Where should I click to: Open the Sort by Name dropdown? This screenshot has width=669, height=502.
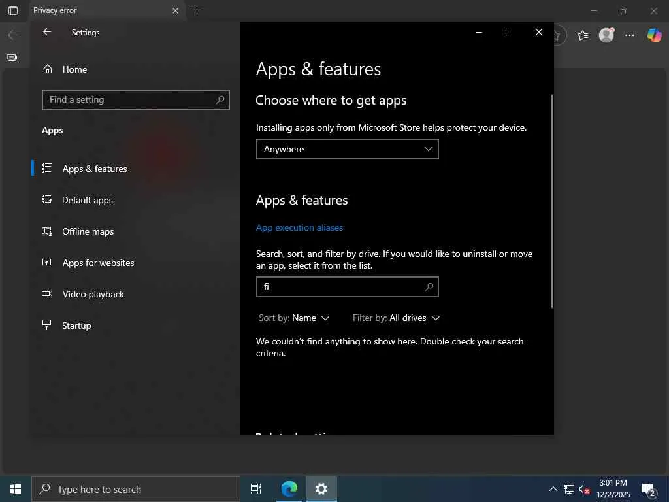[x=294, y=318]
